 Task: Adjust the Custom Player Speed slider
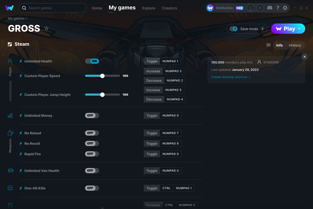tap(103, 76)
